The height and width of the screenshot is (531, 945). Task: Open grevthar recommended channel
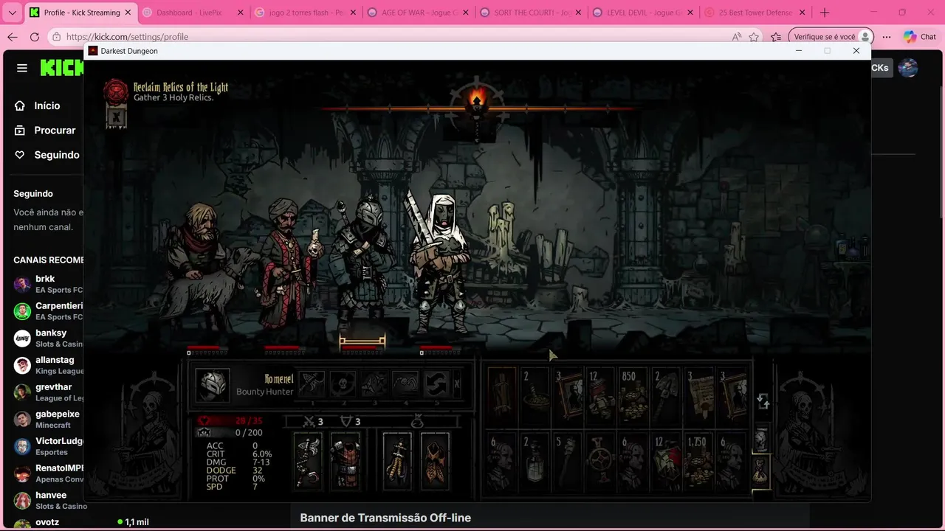(47, 392)
